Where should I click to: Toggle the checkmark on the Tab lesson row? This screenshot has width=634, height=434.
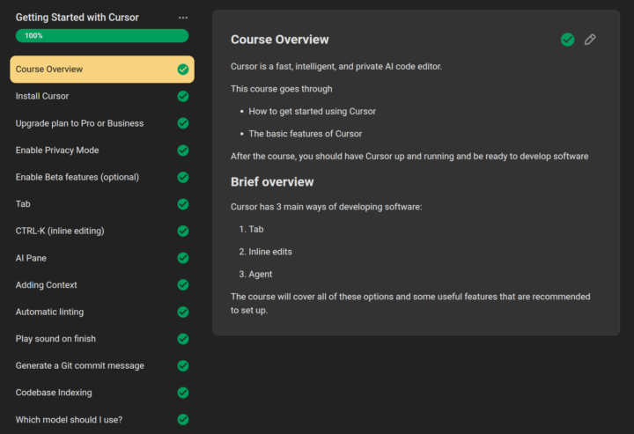(183, 204)
